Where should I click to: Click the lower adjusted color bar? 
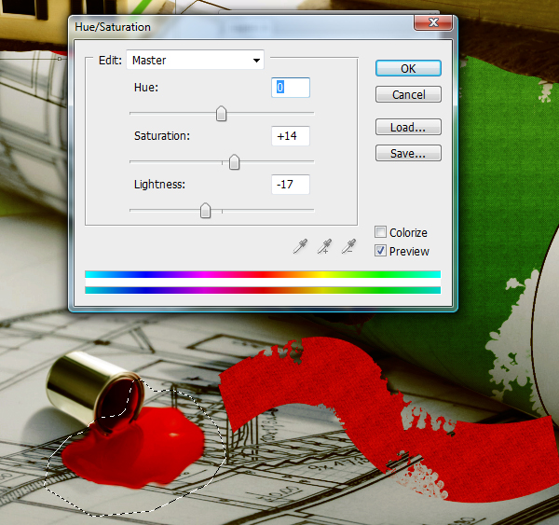point(263,290)
